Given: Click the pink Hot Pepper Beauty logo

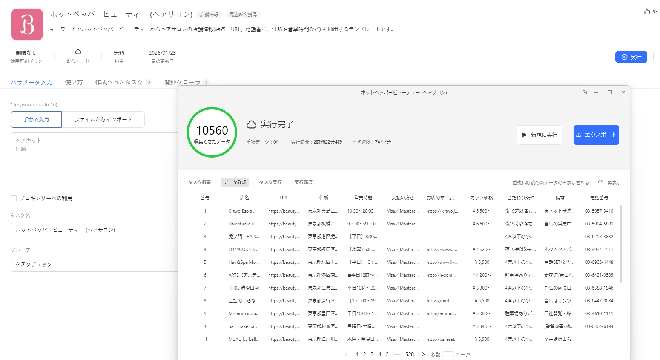Looking at the screenshot, I should click(x=27, y=25).
